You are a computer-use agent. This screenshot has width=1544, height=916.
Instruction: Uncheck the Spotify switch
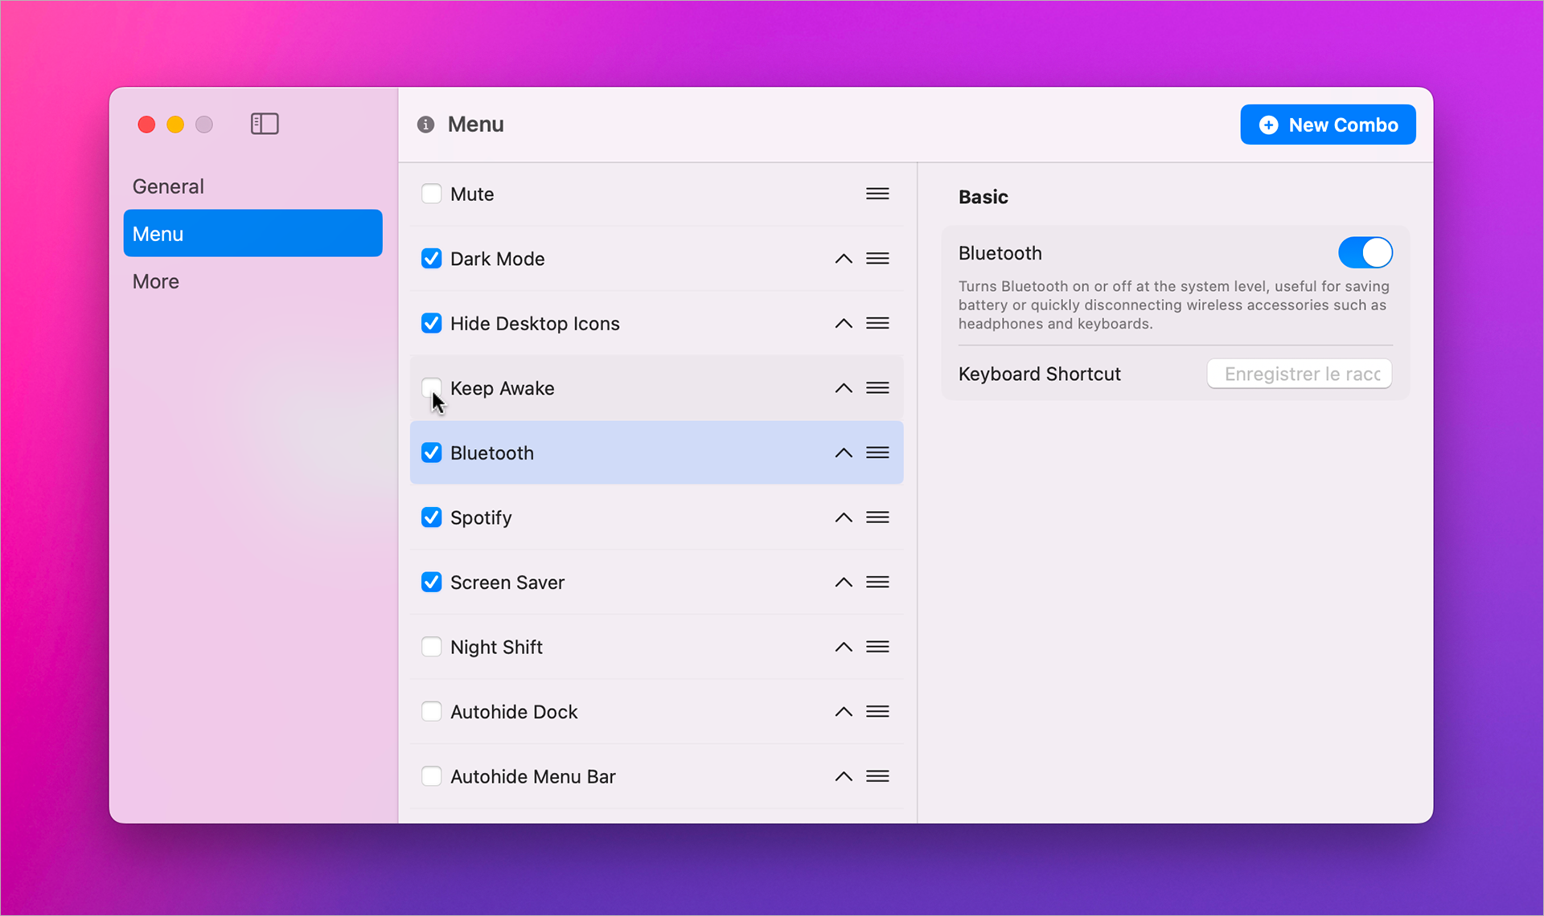tap(431, 517)
